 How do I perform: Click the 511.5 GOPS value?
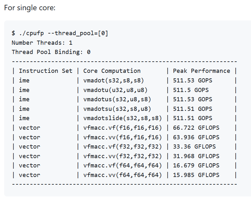pyautogui.click(x=191, y=90)
